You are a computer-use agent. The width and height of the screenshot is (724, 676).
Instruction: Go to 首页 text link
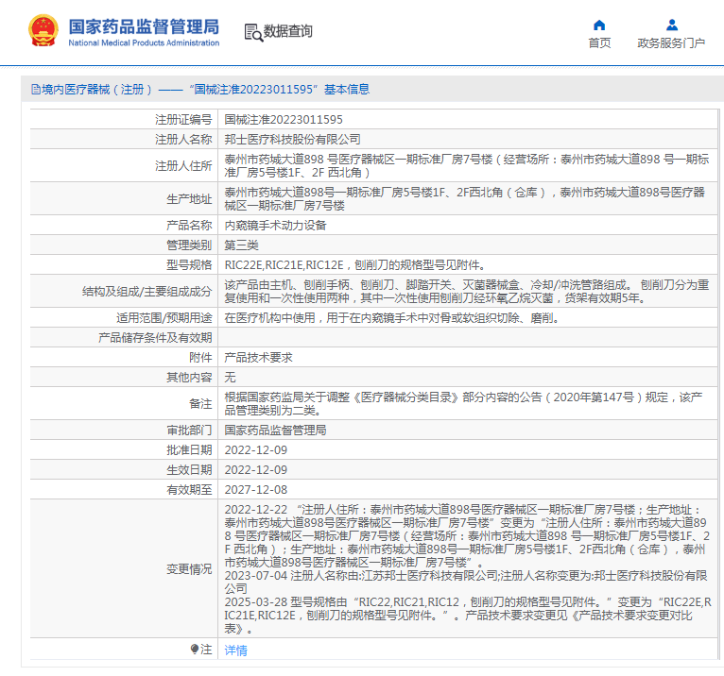tap(599, 42)
